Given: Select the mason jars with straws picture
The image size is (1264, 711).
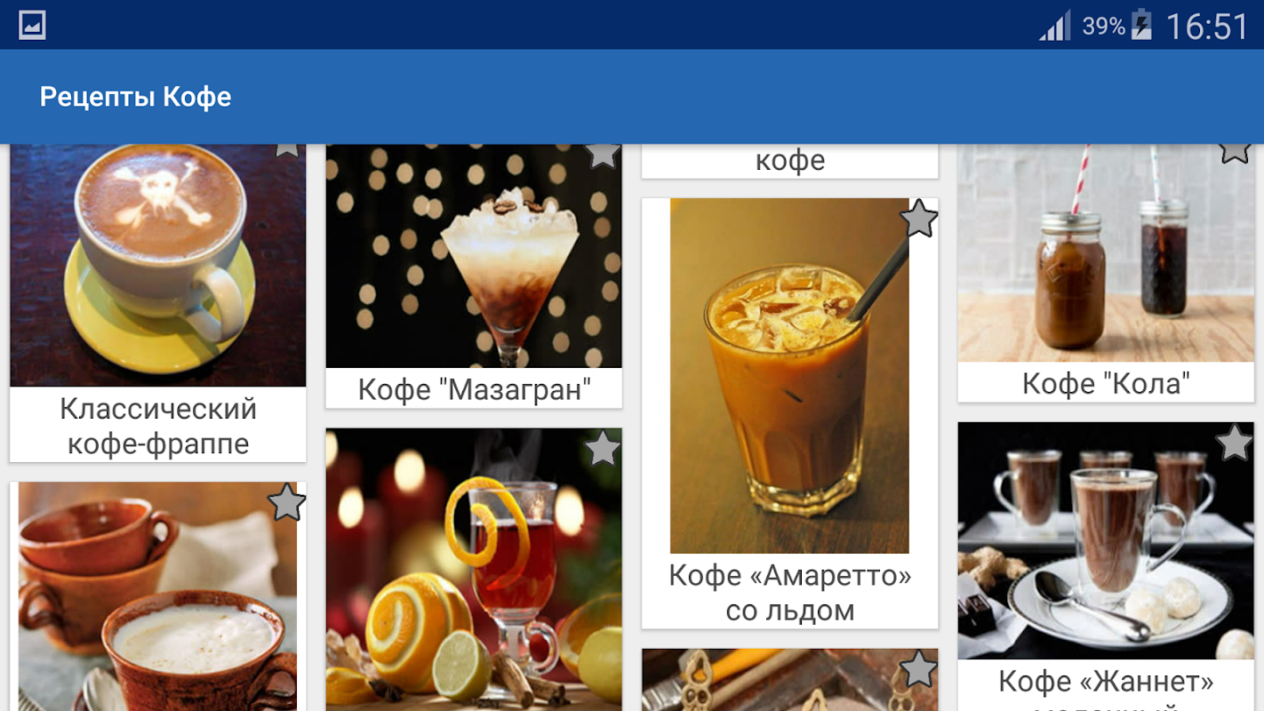Looking at the screenshot, I should [x=1106, y=253].
